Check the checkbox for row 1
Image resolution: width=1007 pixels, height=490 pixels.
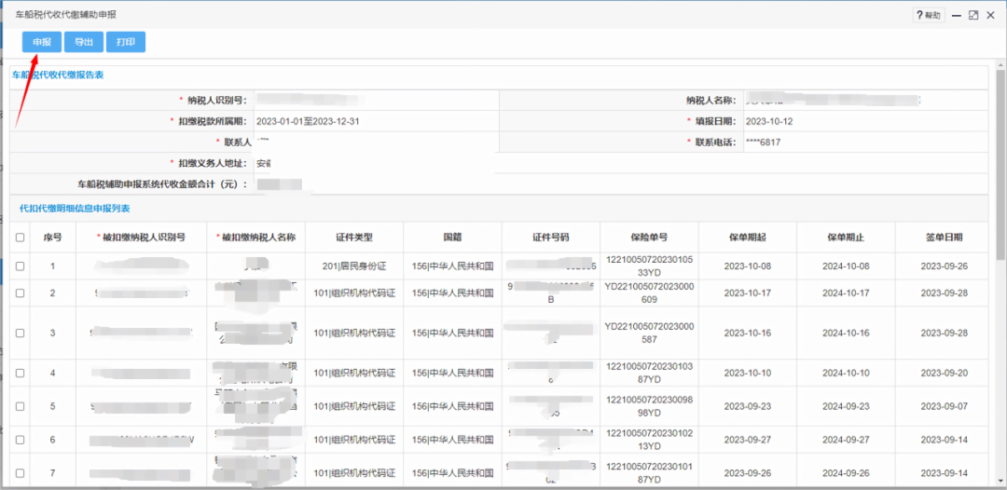click(x=21, y=266)
